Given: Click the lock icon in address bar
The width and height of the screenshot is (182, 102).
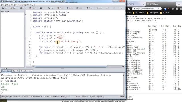Looking at the screenshot, I should coord(134,9).
